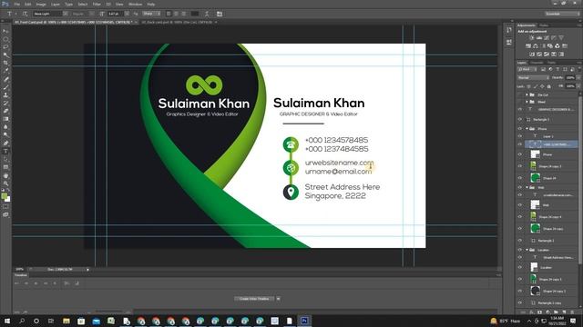Image resolution: width=583 pixels, height=327 pixels.
Task: Create a new layer in Layers panel
Action: tap(564, 312)
